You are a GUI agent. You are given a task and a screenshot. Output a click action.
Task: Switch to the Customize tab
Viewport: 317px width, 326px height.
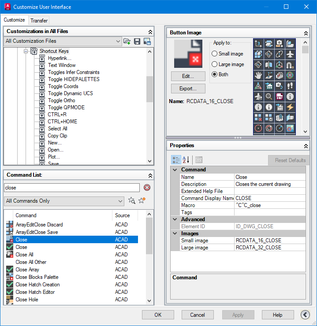[14, 20]
